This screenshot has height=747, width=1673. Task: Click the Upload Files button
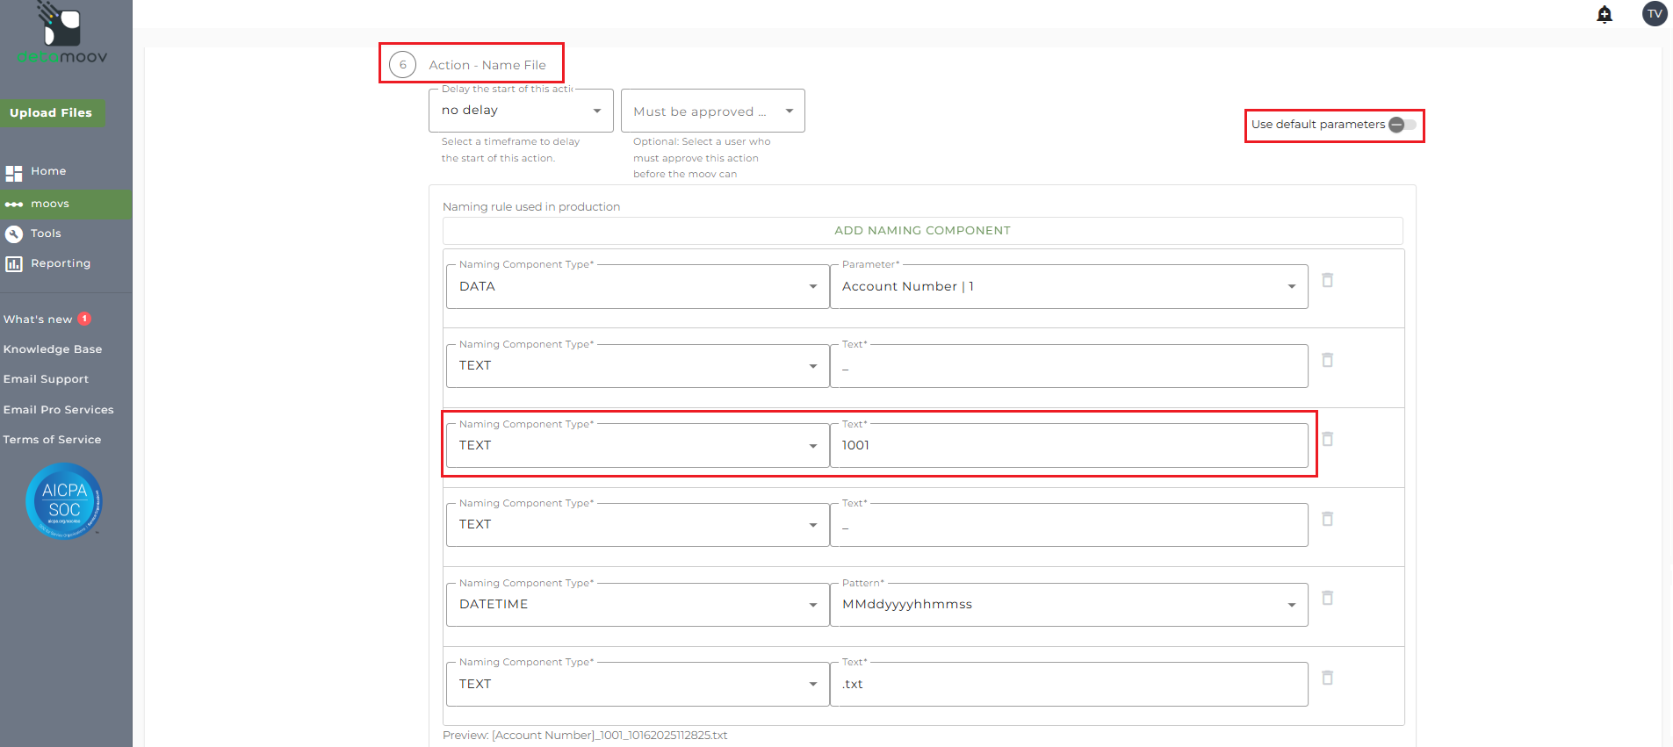[x=51, y=113]
